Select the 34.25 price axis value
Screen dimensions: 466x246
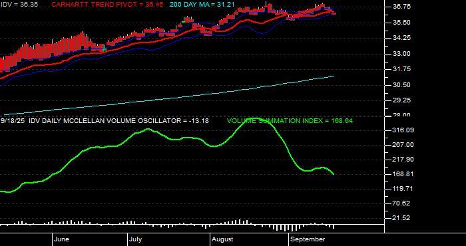click(x=402, y=38)
